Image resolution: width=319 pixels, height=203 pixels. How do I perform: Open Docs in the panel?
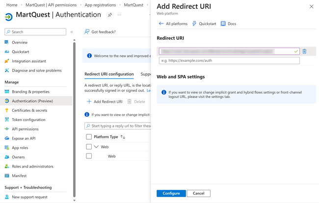click(x=229, y=24)
